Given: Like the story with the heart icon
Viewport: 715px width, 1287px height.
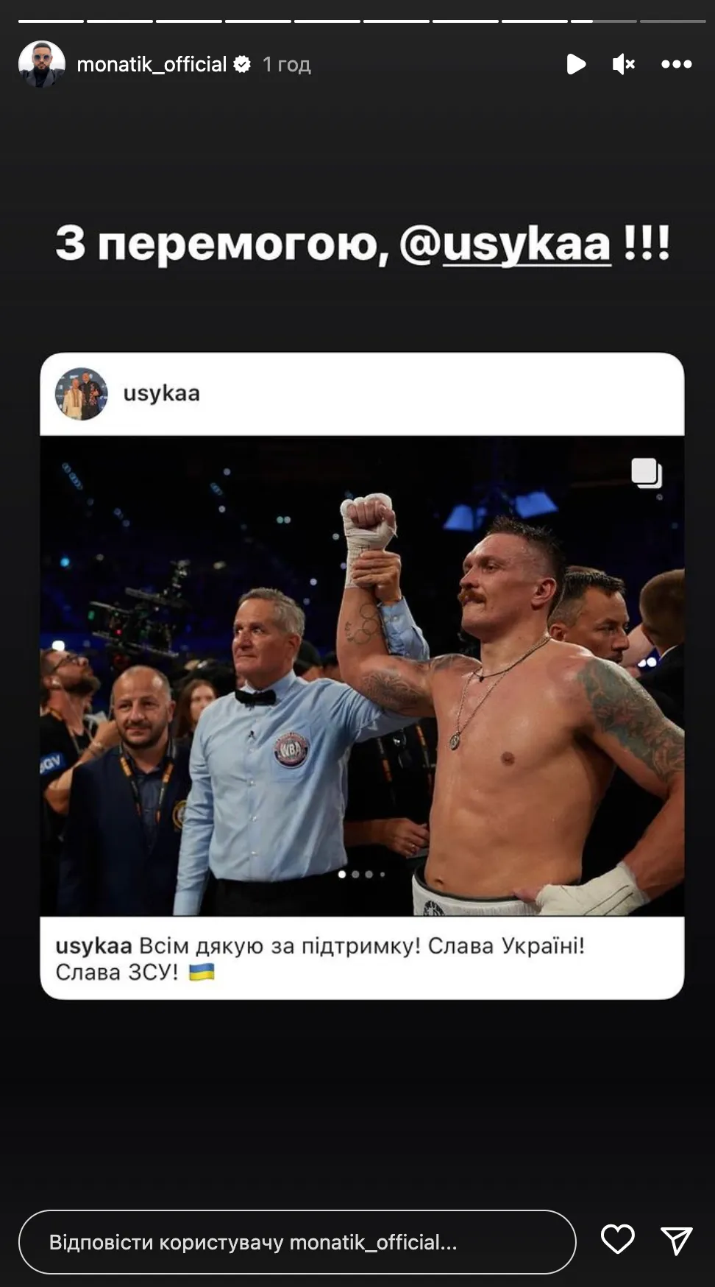Looking at the screenshot, I should [x=617, y=1240].
